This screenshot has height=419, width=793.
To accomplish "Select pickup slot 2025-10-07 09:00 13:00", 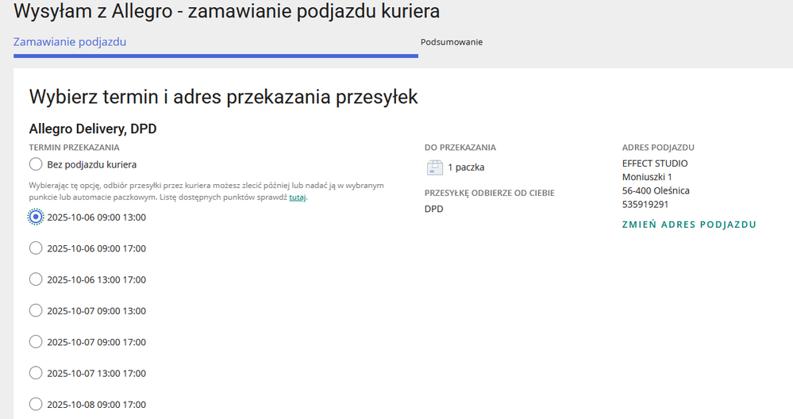I will [36, 310].
